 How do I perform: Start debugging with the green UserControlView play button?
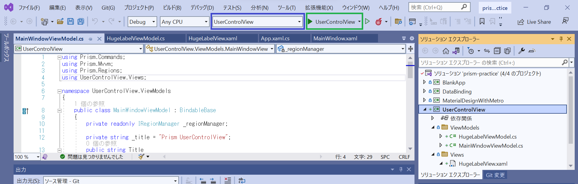(332, 22)
